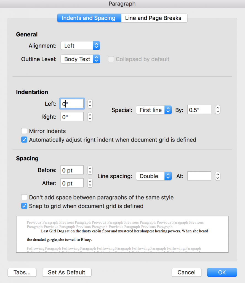
Task: Open the Special indentation dropdown
Action: 153,110
